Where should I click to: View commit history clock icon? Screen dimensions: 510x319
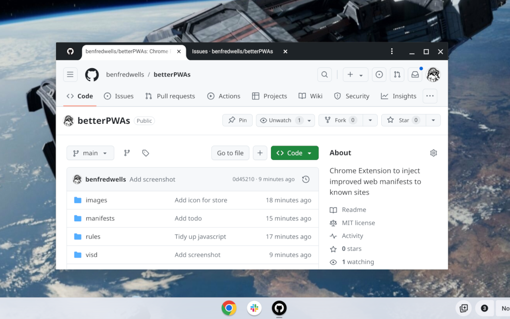[306, 179]
